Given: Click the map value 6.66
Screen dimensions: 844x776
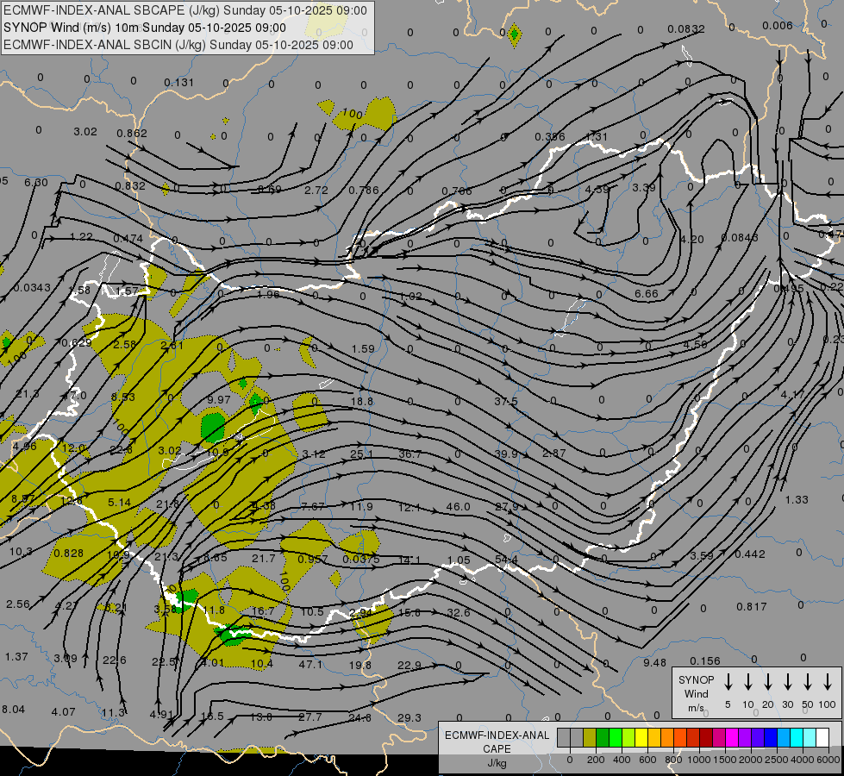Looking at the screenshot, I should (647, 293).
